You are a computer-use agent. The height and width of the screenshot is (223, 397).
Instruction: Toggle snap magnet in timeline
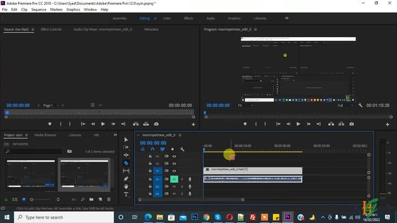tap(153, 149)
